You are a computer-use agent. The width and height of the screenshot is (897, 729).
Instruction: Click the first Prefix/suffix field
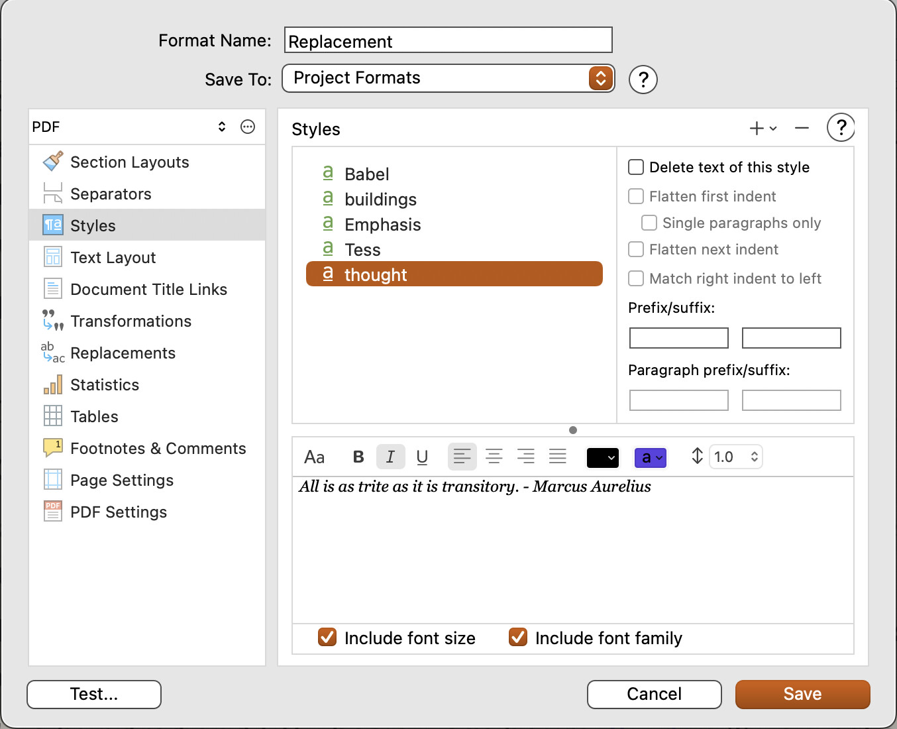click(x=679, y=338)
